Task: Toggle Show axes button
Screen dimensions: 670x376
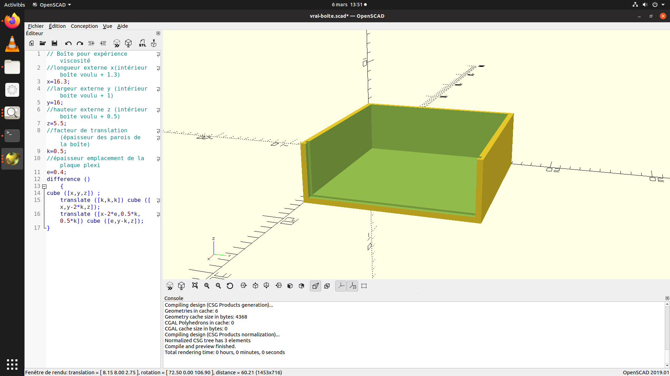Action: [x=341, y=286]
